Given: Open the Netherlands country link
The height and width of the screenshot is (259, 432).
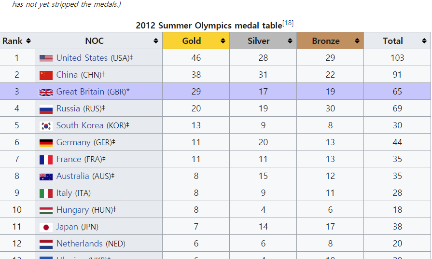Looking at the screenshot, I should pyautogui.click(x=79, y=244).
